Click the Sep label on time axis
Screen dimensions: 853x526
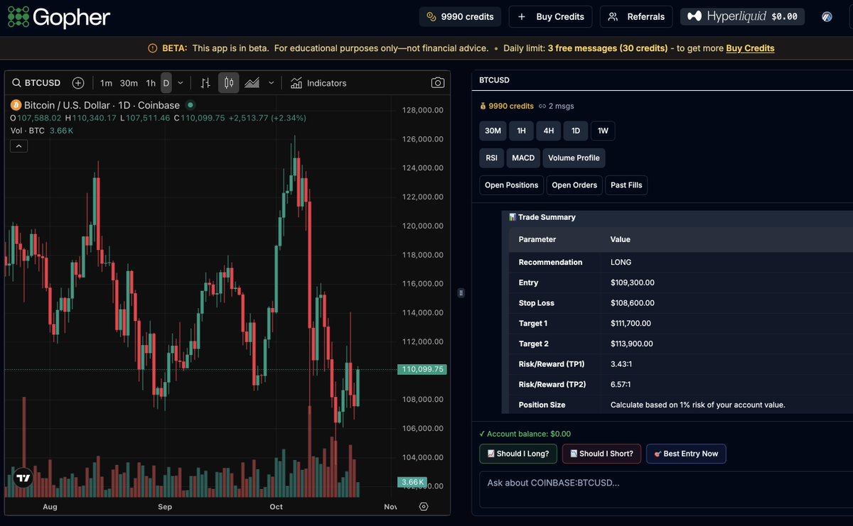[165, 507]
